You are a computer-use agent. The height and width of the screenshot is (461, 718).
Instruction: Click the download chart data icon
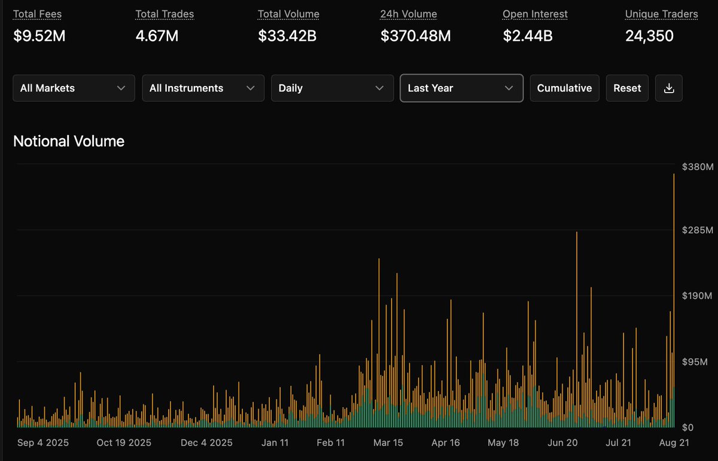tap(669, 88)
